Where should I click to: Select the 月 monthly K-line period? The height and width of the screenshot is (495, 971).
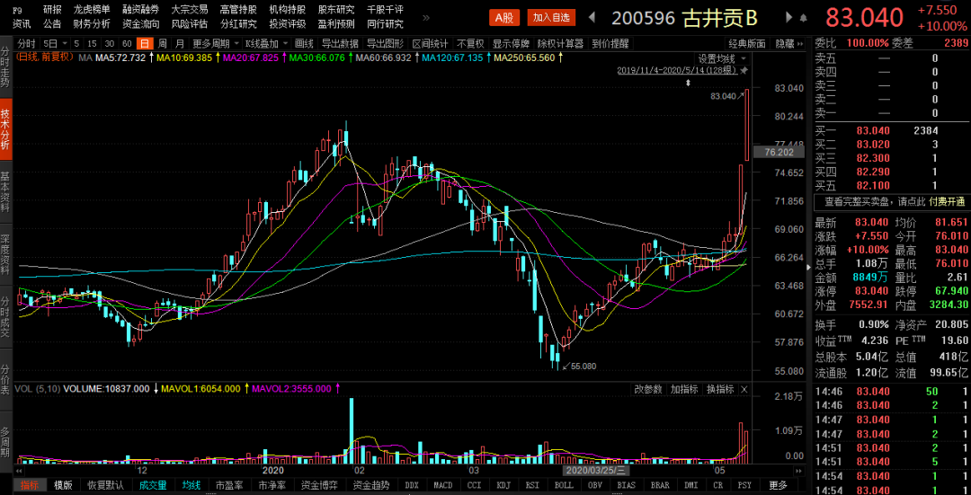tap(180, 44)
